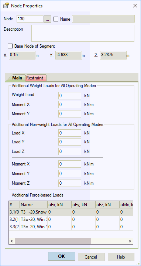Enable the Name checkbox
The height and width of the screenshot is (266, 141).
point(56,19)
